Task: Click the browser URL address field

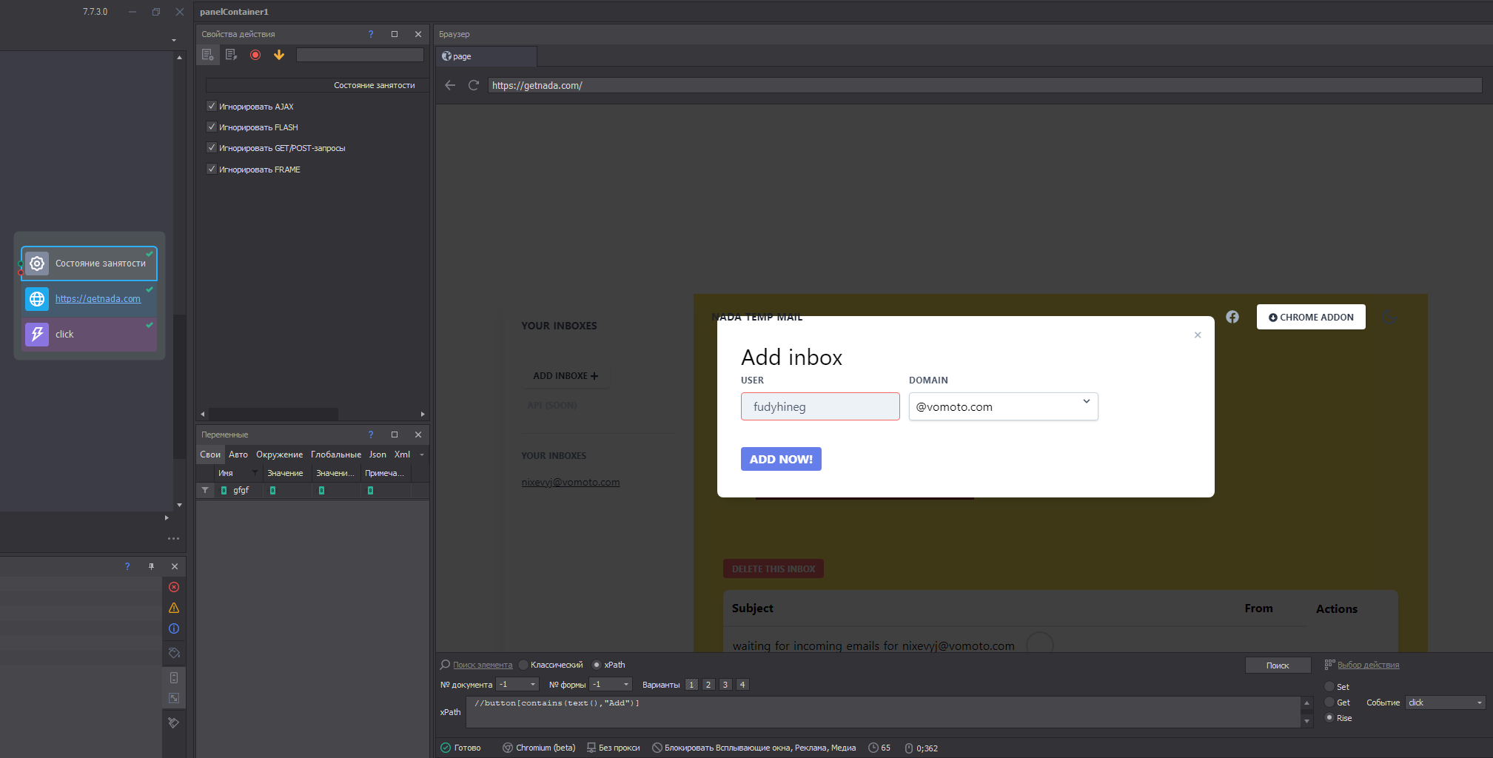Action: [x=984, y=85]
